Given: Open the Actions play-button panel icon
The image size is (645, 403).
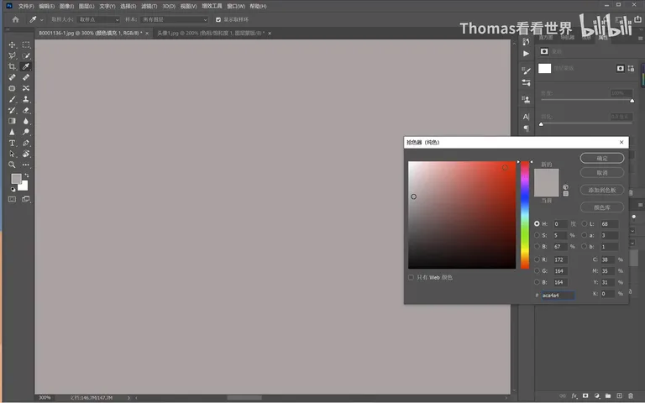Looking at the screenshot, I should [526, 54].
